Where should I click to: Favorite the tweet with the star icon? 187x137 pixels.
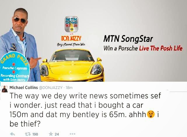(x=51, y=134)
